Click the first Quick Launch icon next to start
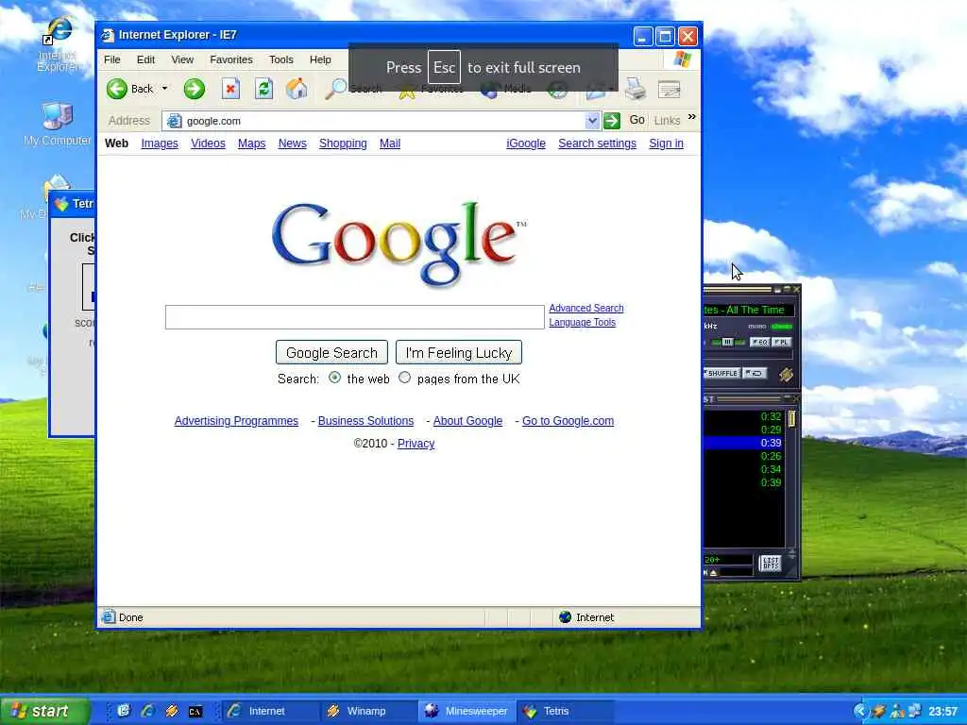 coord(124,711)
